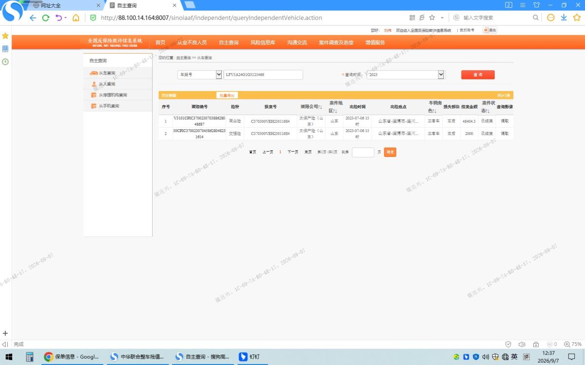The image size is (585, 365).
Task: Open the history clock icon in the sidebar
Action: [x=5, y=62]
